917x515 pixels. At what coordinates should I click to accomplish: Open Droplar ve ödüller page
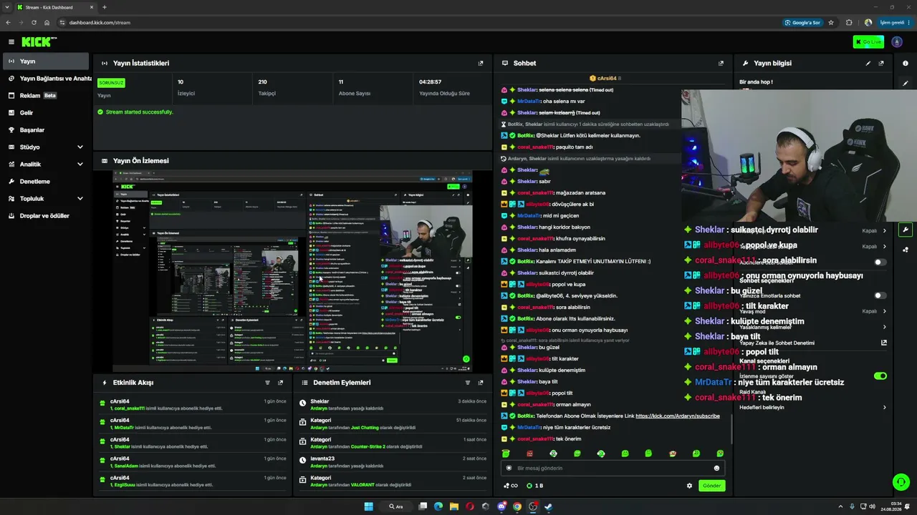click(x=46, y=215)
